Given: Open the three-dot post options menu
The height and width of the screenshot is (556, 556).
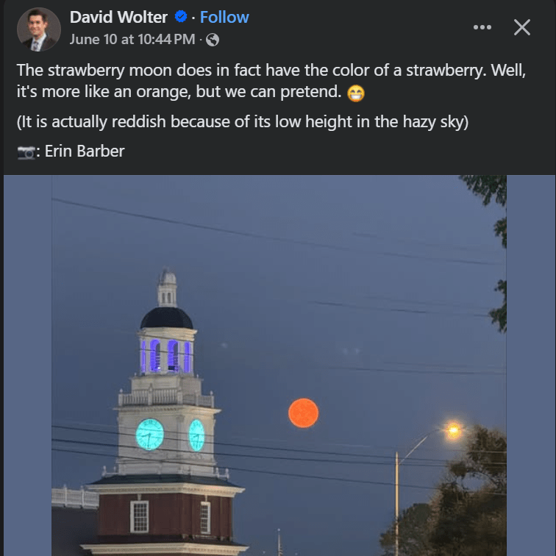Looking at the screenshot, I should [482, 27].
